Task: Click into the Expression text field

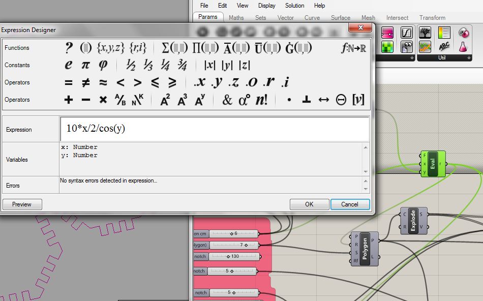Action: point(215,129)
